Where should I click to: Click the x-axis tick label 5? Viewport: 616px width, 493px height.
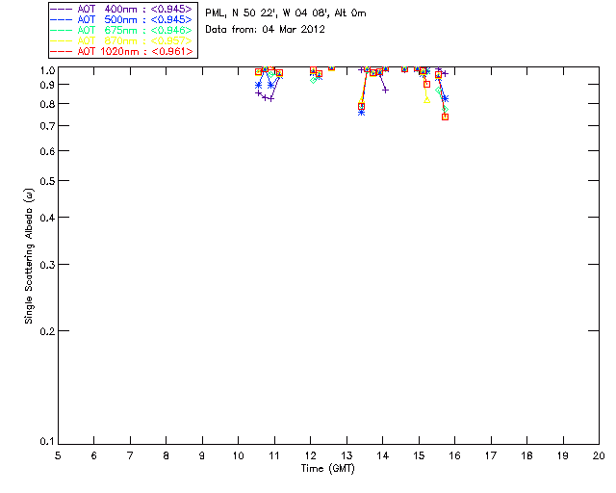(x=58, y=454)
